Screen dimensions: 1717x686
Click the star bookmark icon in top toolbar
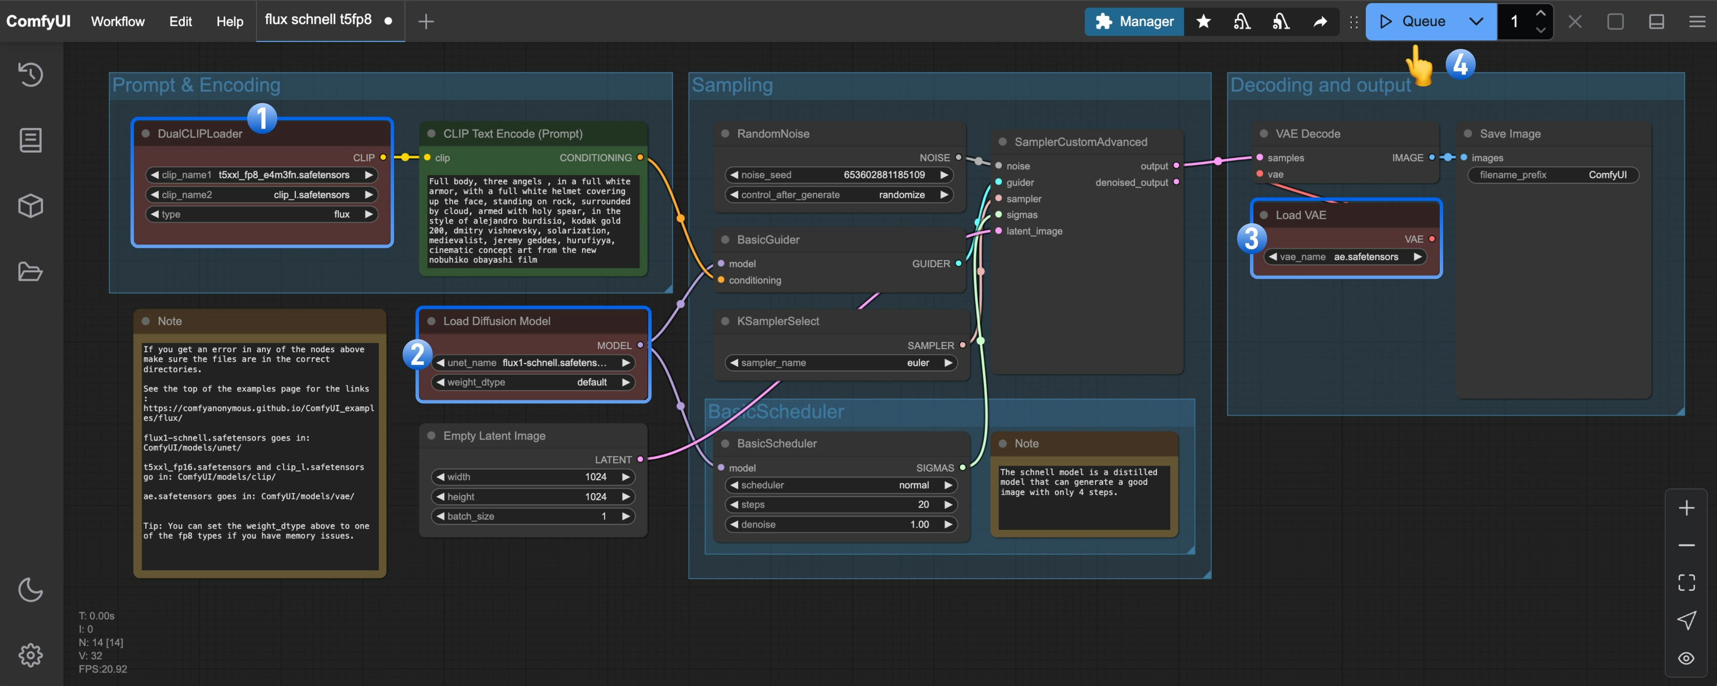pyautogui.click(x=1204, y=21)
